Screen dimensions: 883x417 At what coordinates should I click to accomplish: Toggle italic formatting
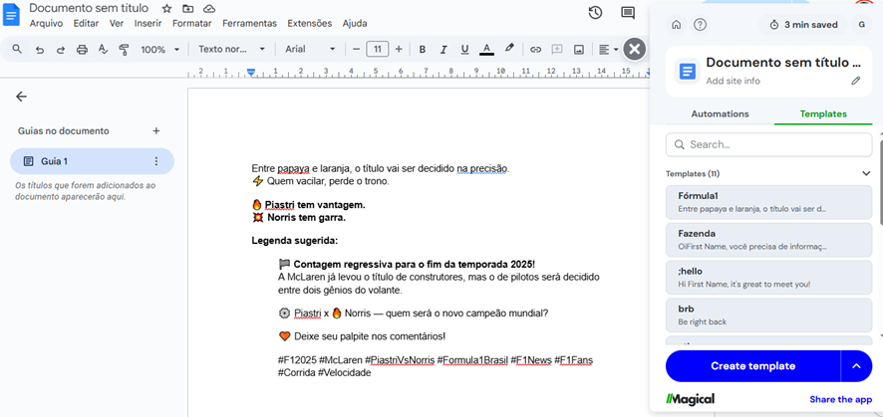pos(443,49)
